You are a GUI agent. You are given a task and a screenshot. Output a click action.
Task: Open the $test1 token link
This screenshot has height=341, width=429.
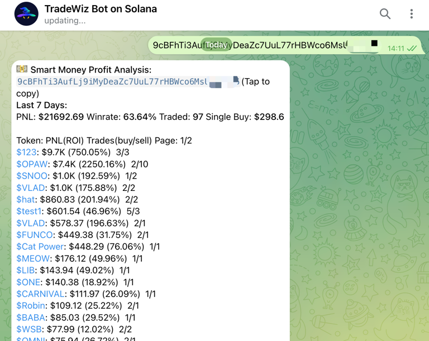coord(29,212)
